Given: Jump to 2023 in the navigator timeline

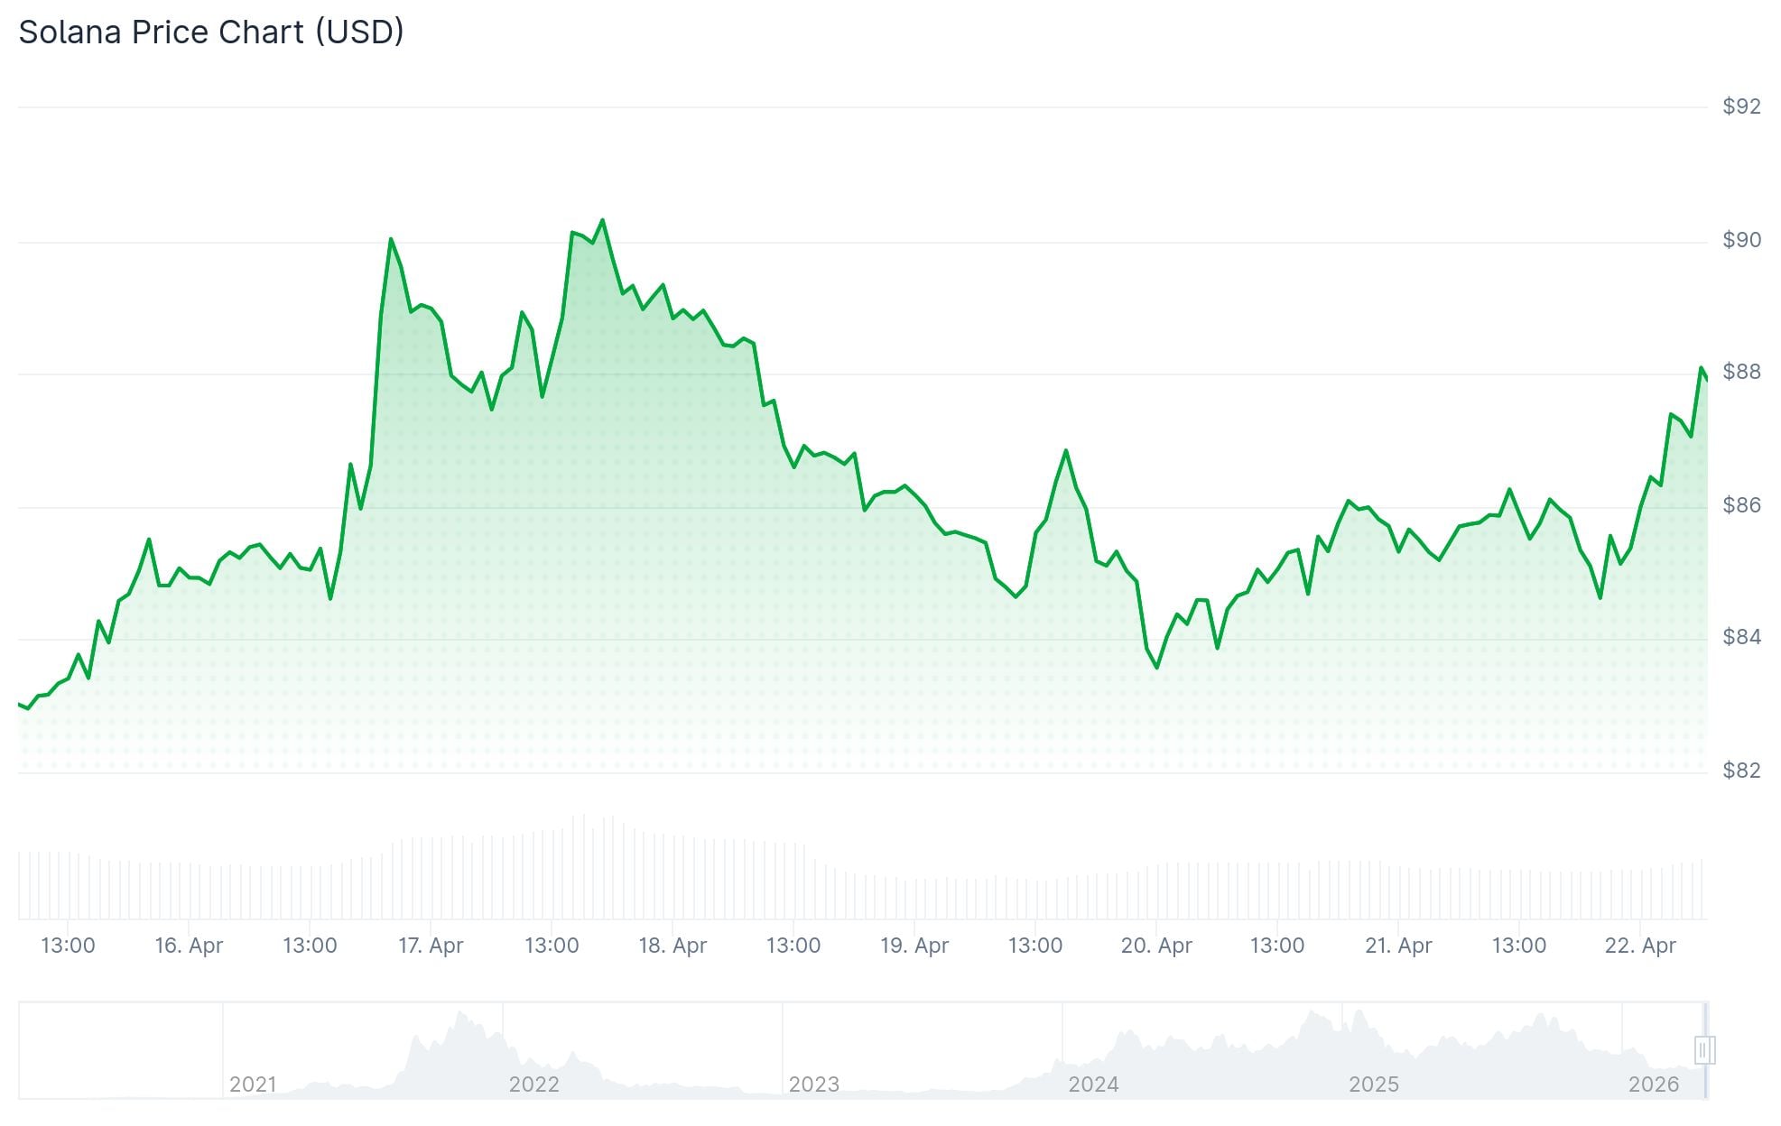Looking at the screenshot, I should (813, 1084).
